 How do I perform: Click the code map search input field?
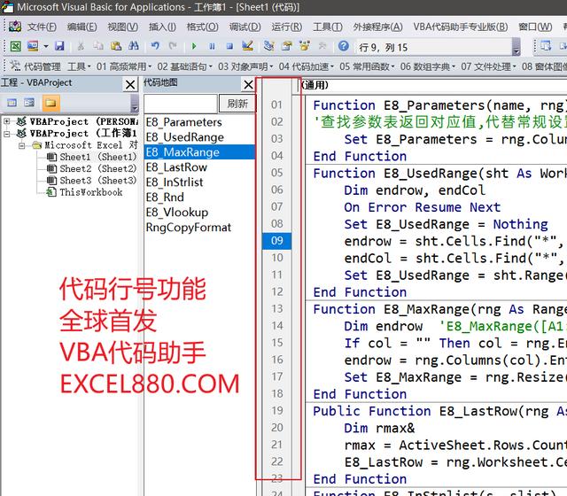click(x=181, y=104)
